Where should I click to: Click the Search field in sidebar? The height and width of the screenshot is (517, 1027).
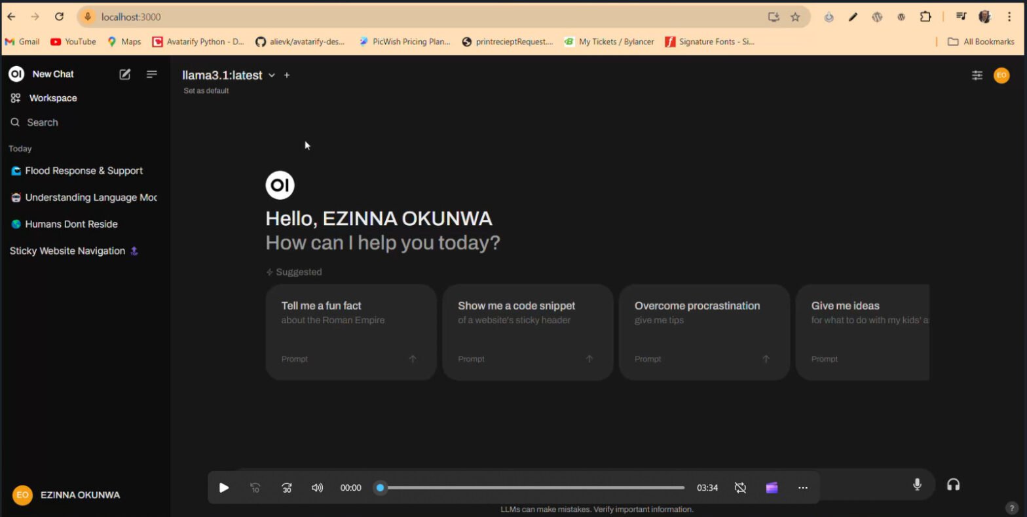pyautogui.click(x=43, y=122)
